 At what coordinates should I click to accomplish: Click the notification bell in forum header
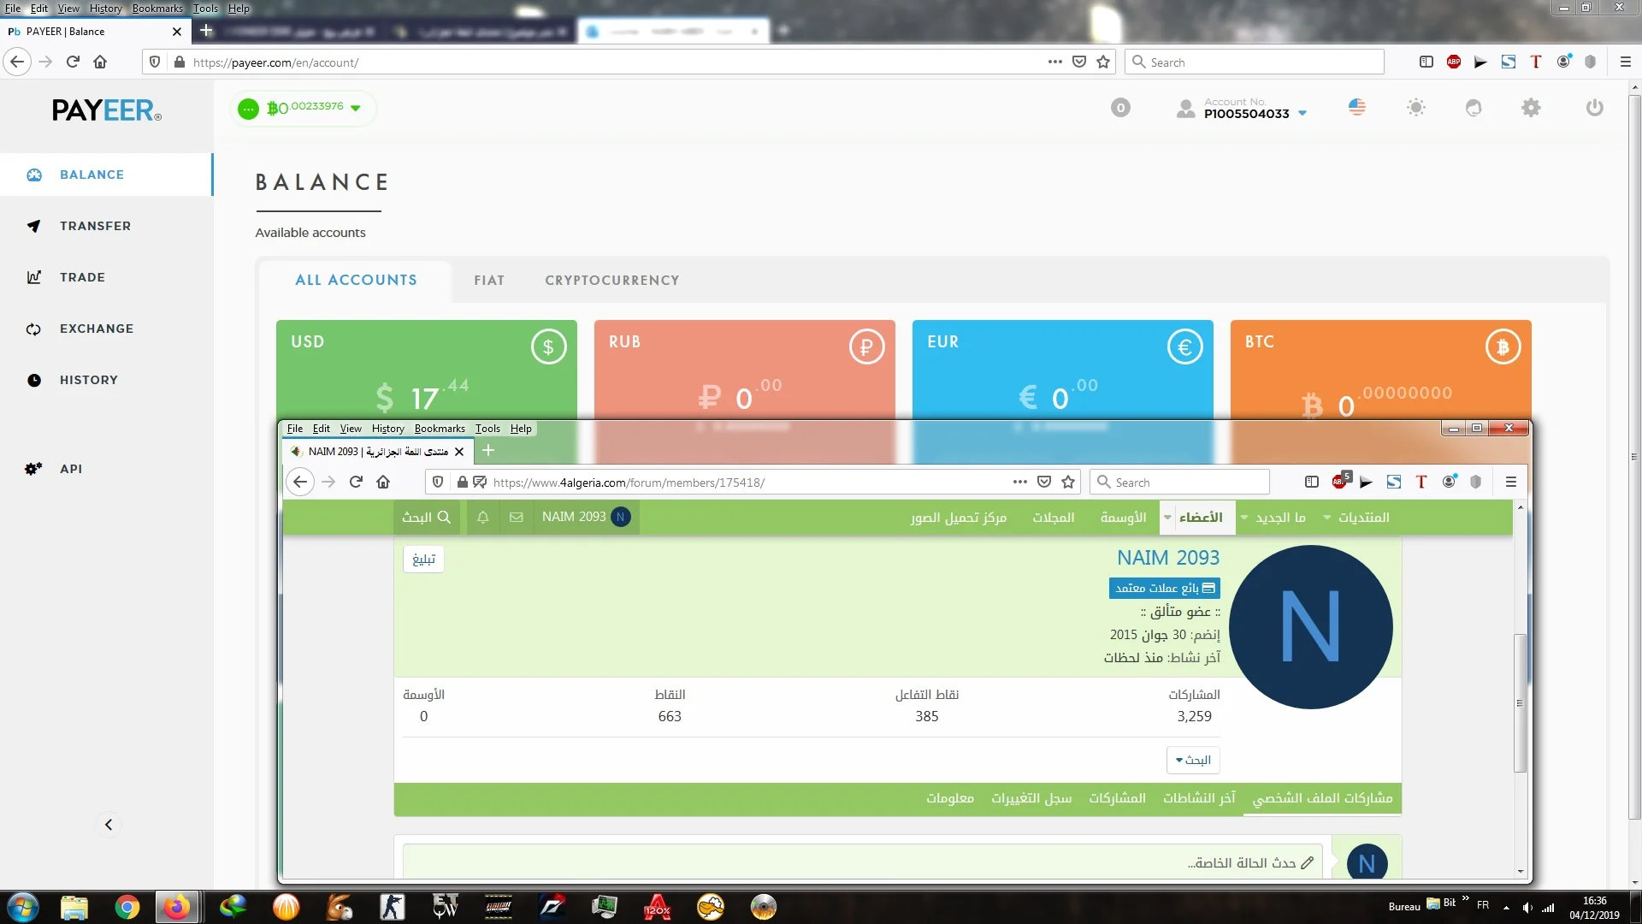tap(483, 518)
